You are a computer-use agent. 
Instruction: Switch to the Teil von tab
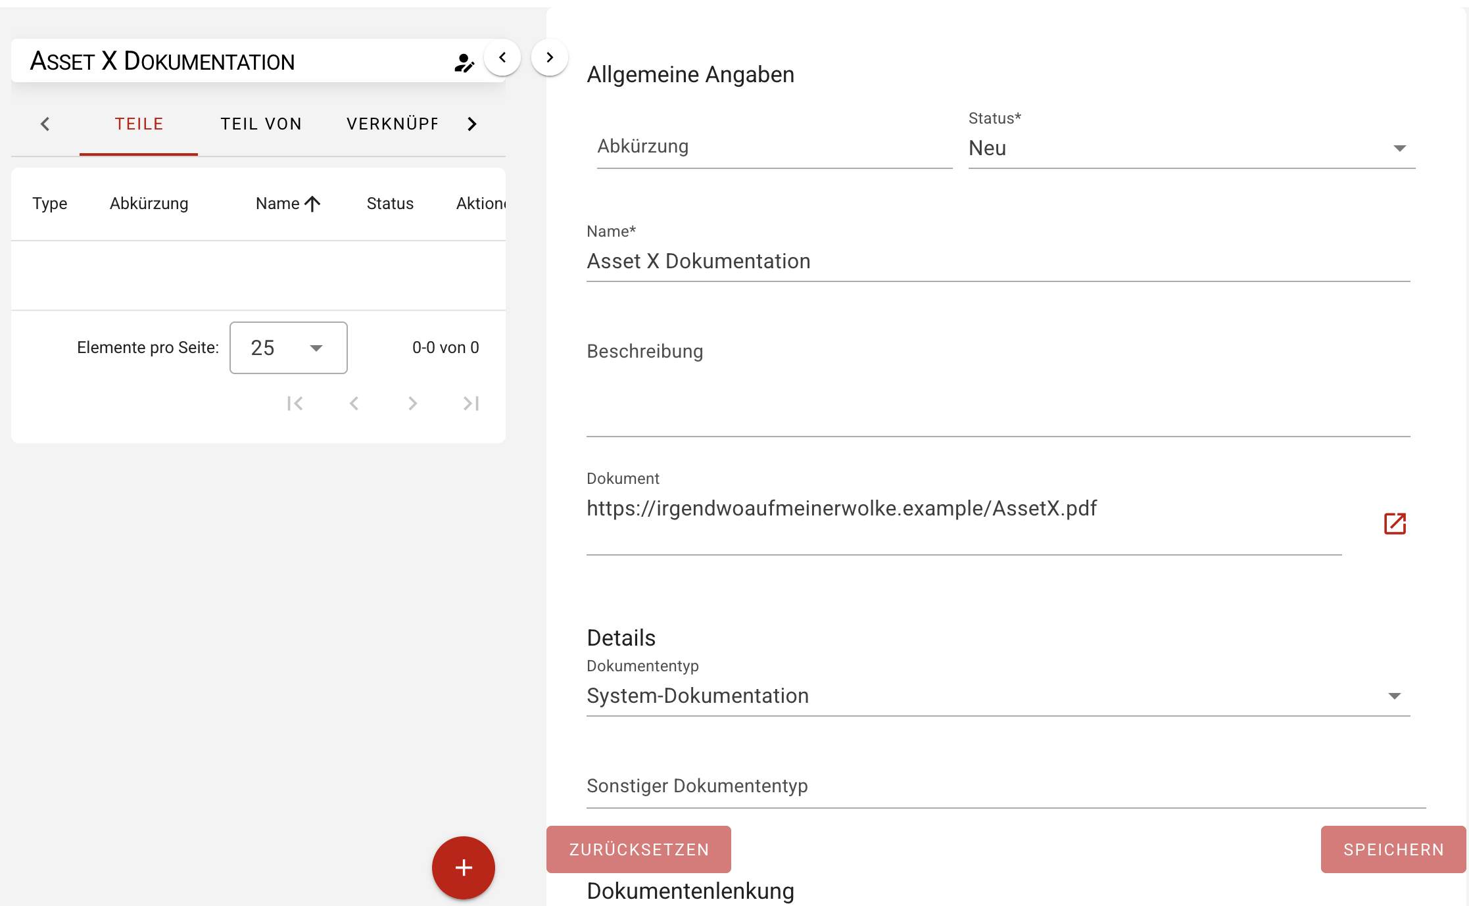click(x=260, y=124)
